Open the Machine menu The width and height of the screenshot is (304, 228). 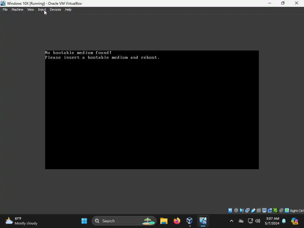(18, 9)
